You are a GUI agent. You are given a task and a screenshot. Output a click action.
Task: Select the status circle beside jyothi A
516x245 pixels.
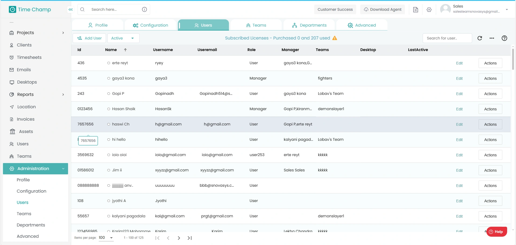pyautogui.click(x=109, y=201)
